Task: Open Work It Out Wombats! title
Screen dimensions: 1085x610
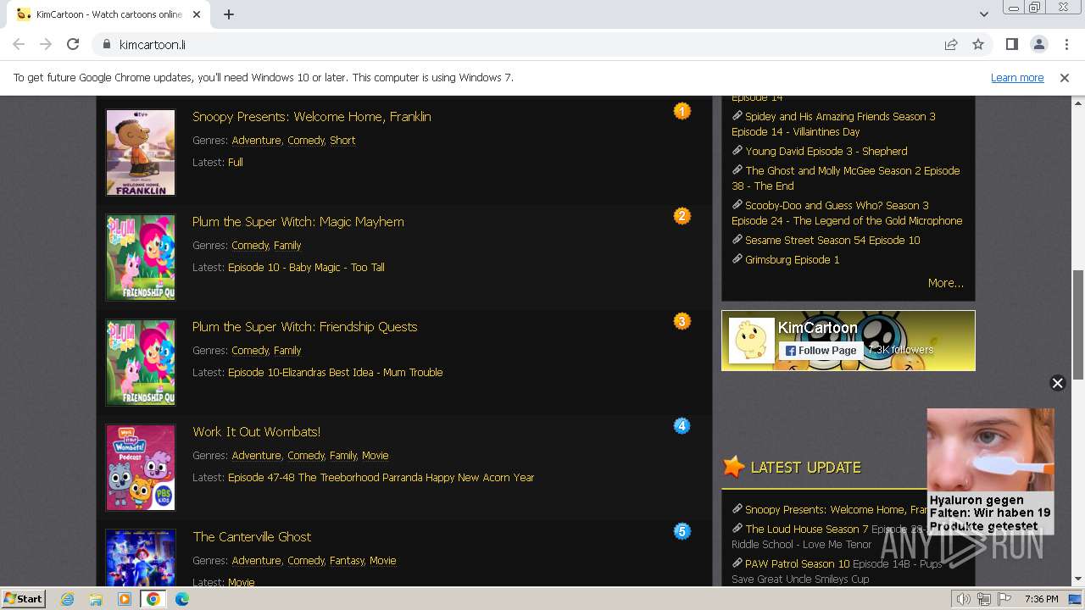Action: 257,432
